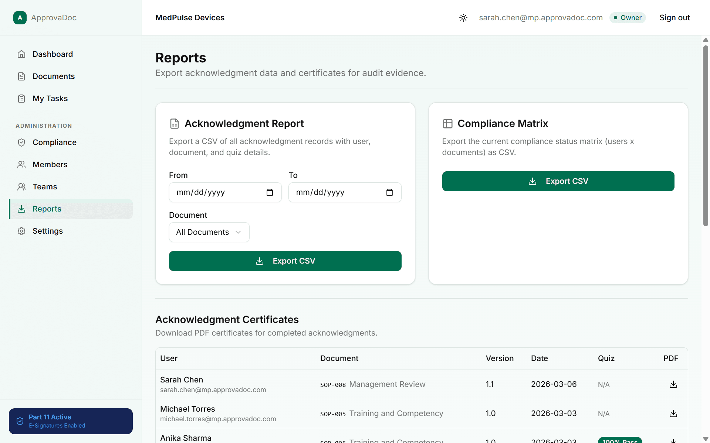The height and width of the screenshot is (443, 710).
Task: Open Members from the sidebar
Action: click(x=50, y=164)
